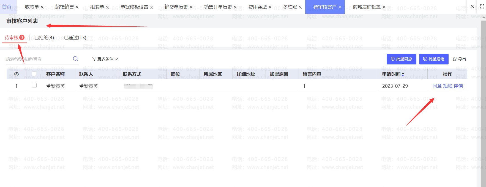Image resolution: width=486 pixels, height=187 pixels.
Task: Close the 商城店铺设置 tab
Action: (x=384, y=7)
